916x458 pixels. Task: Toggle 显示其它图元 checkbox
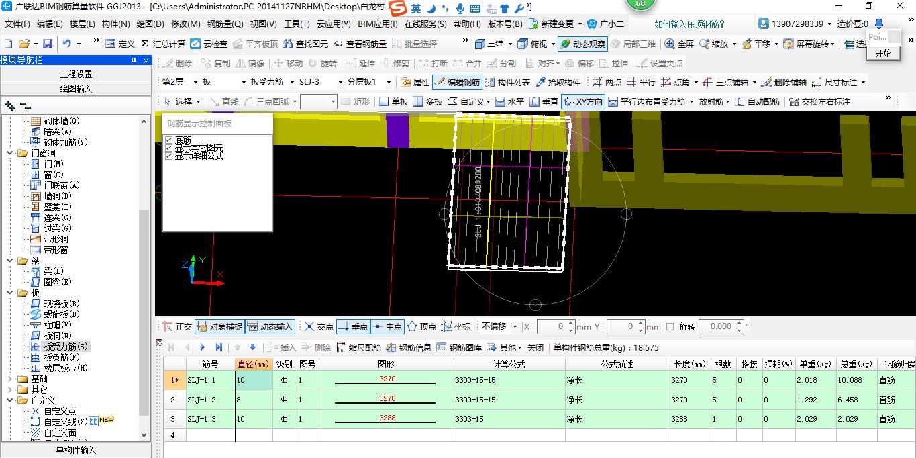click(x=169, y=148)
